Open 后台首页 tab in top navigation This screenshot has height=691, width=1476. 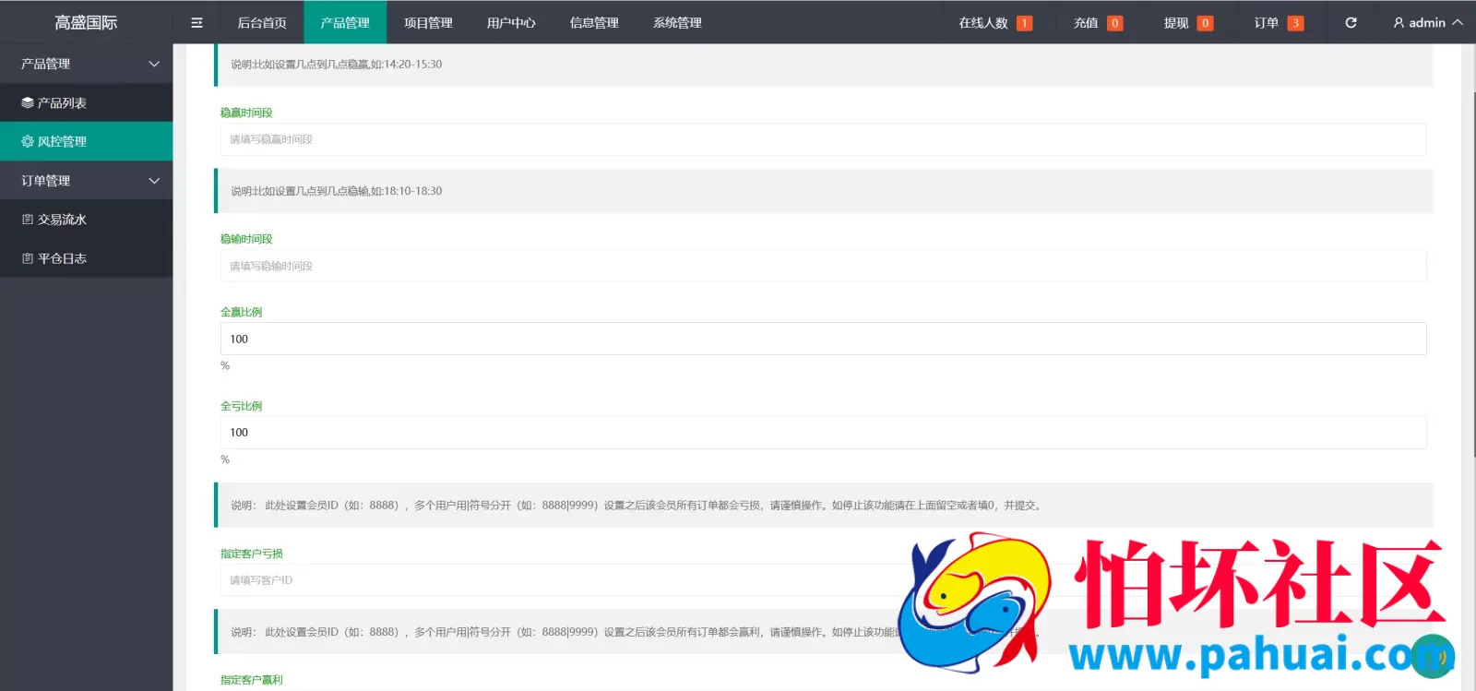(x=262, y=22)
